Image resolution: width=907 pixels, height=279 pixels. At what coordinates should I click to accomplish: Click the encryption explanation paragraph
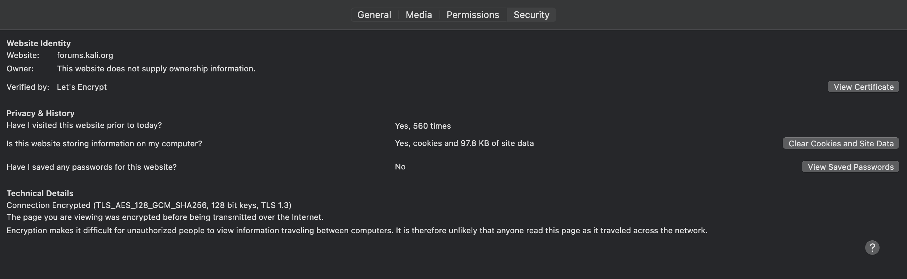357,231
